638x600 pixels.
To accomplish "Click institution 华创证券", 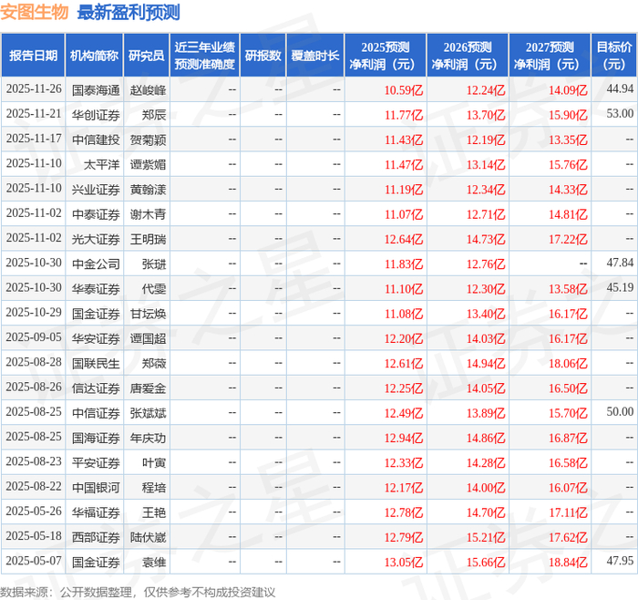I will pyautogui.click(x=96, y=115).
